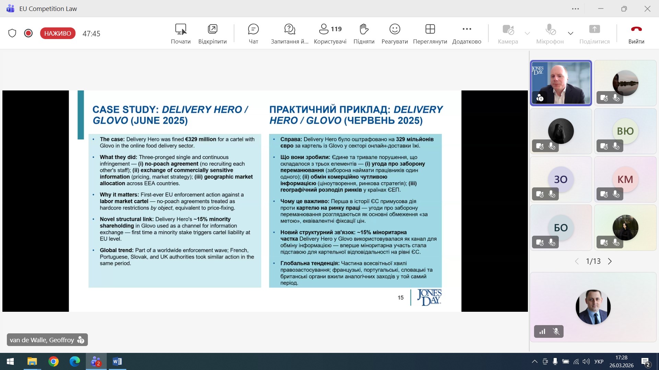The image size is (659, 370).
Task: Open the Додатково more options menu
Action: click(466, 33)
